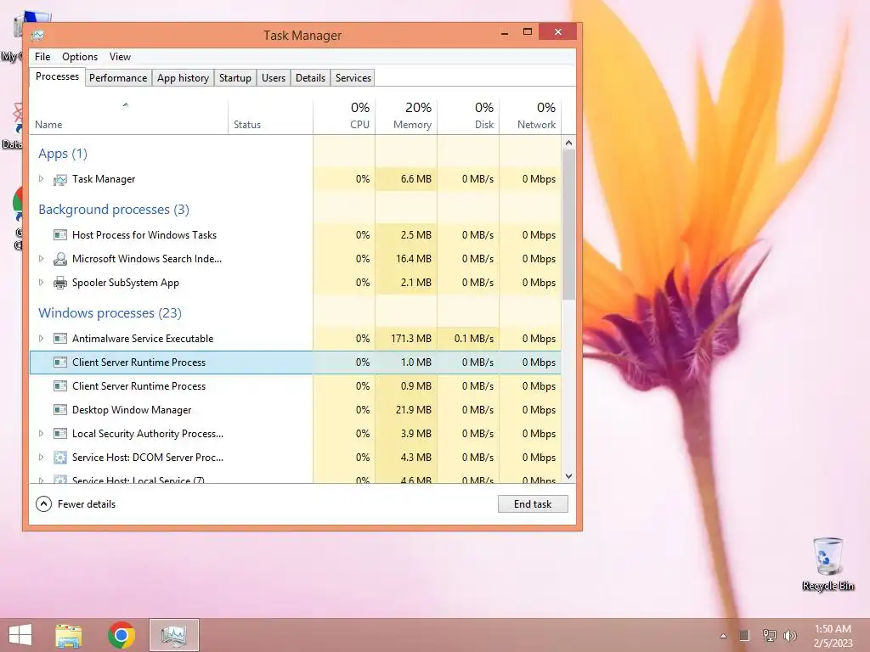Screen dimensions: 870x652
Task: Expand Microsoft Windows Search Indexer row
Action: (x=41, y=258)
